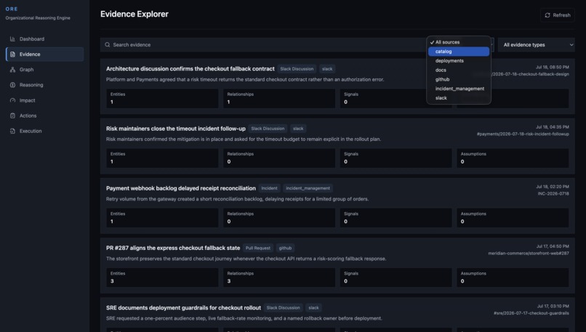Click the Execution icon in sidebar
Screen dimensions: 586x332
click(12, 131)
